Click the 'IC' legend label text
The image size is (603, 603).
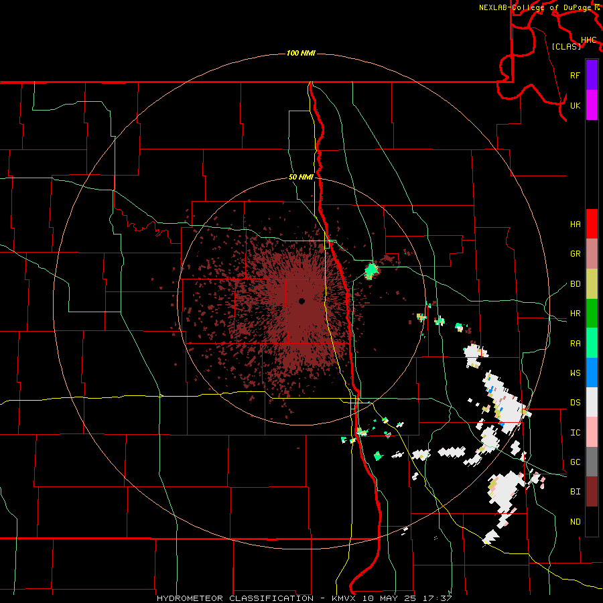[576, 433]
